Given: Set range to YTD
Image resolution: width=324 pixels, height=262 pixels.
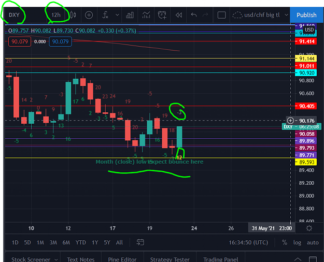Looking at the screenshot, I should point(80,242).
